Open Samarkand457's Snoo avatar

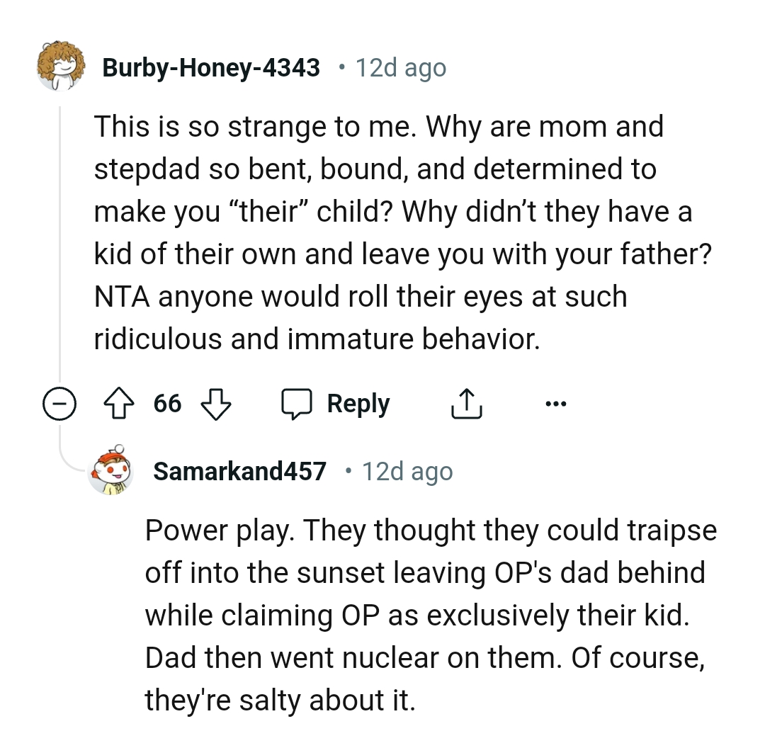click(110, 470)
